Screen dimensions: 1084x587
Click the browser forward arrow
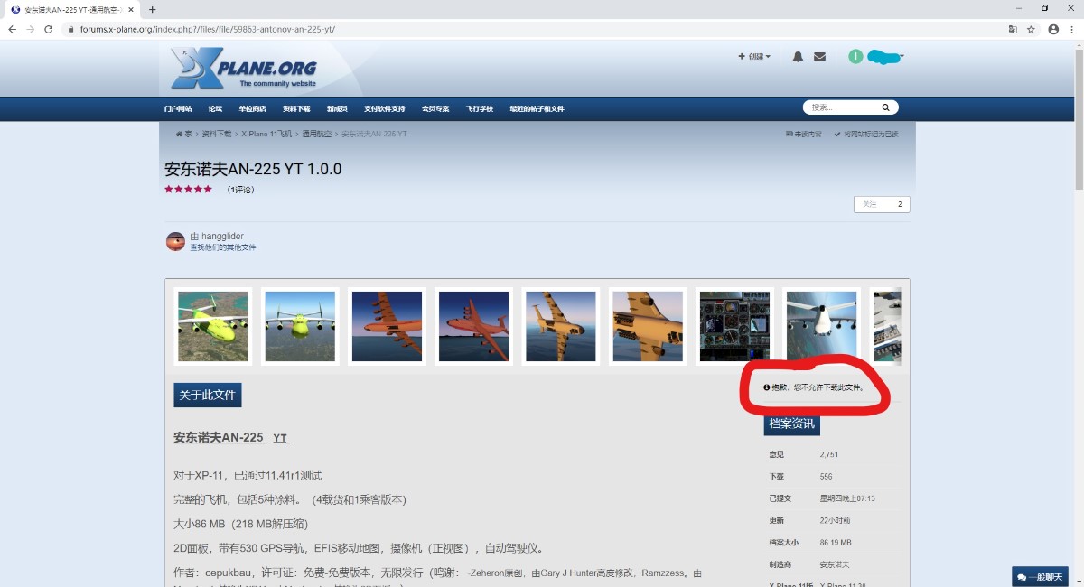click(31, 29)
